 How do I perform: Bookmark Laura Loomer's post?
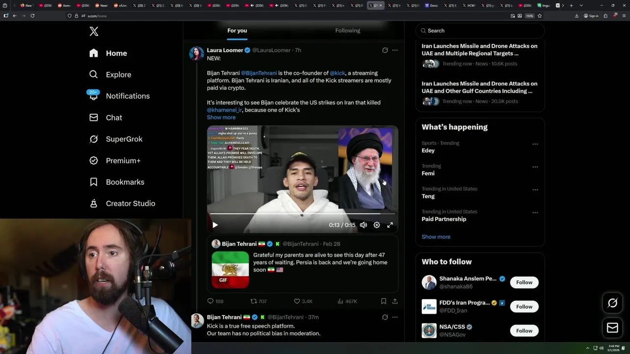(383, 301)
